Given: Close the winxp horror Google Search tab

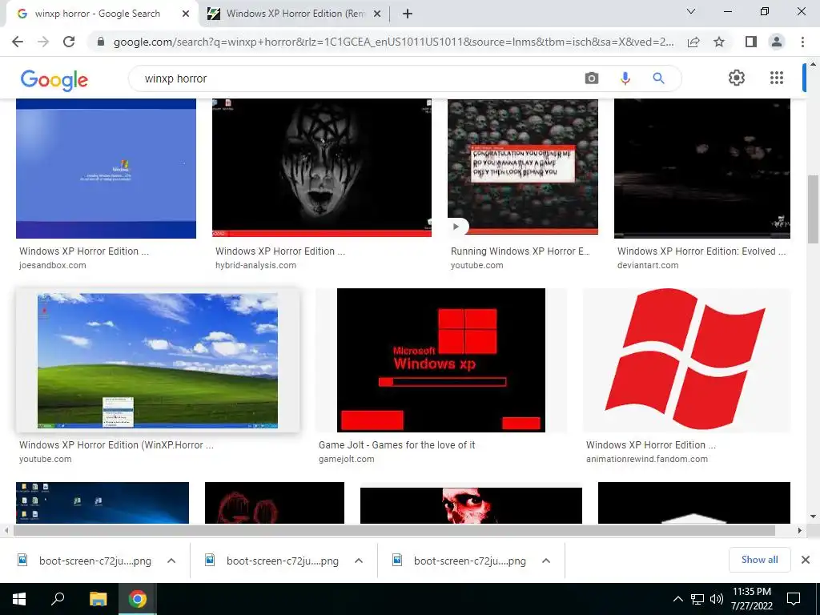Looking at the screenshot, I should point(186,14).
